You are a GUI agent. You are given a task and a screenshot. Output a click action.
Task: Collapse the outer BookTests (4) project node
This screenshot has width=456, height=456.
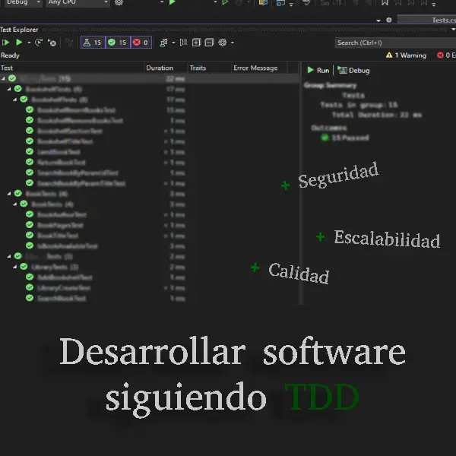pos(8,193)
